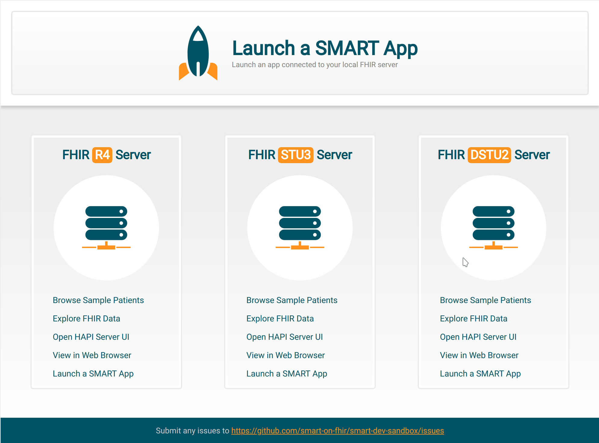
Task: Browse Sample Patients on STU3 server
Action: [292, 300]
